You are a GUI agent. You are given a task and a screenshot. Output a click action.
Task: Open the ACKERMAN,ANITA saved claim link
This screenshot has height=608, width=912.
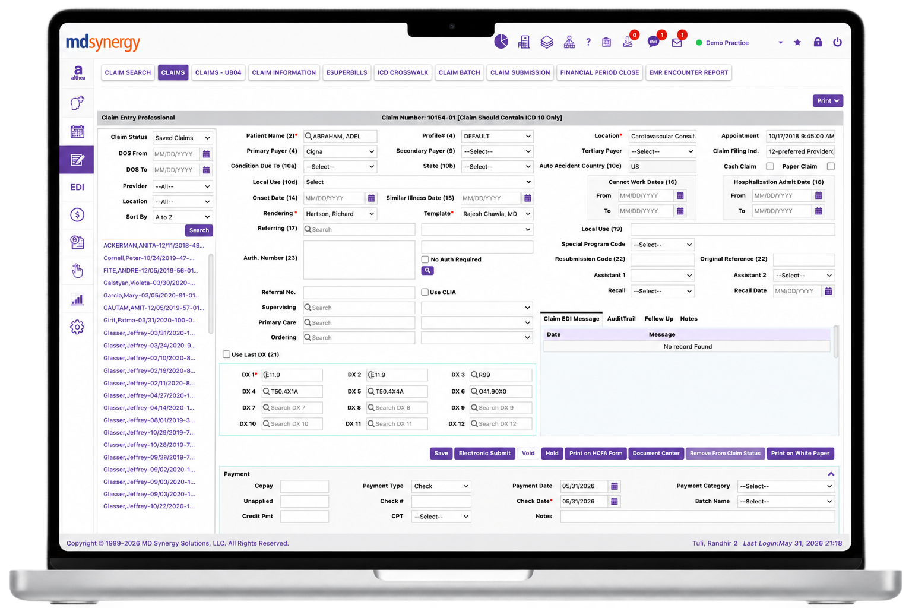point(154,245)
